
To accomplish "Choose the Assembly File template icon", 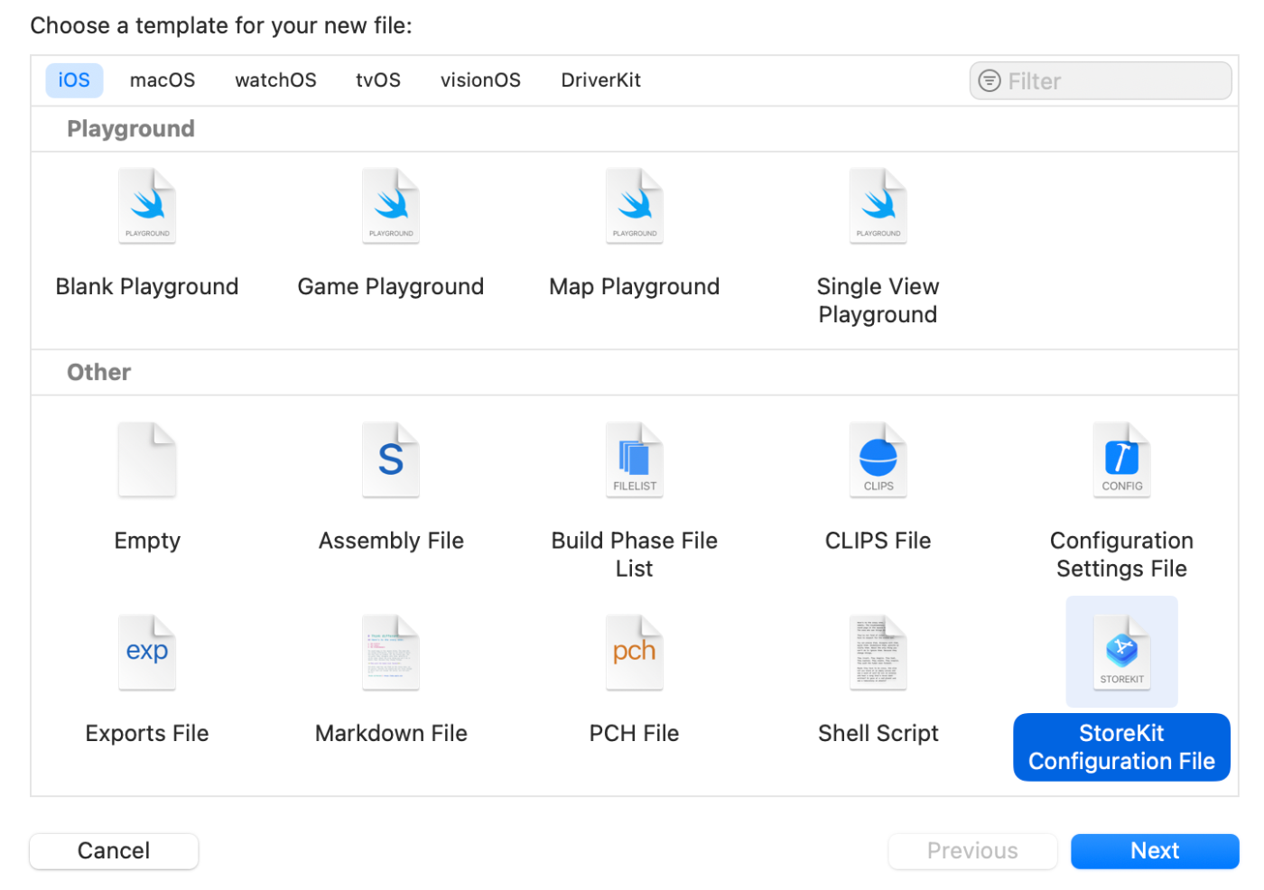I will click(x=391, y=459).
